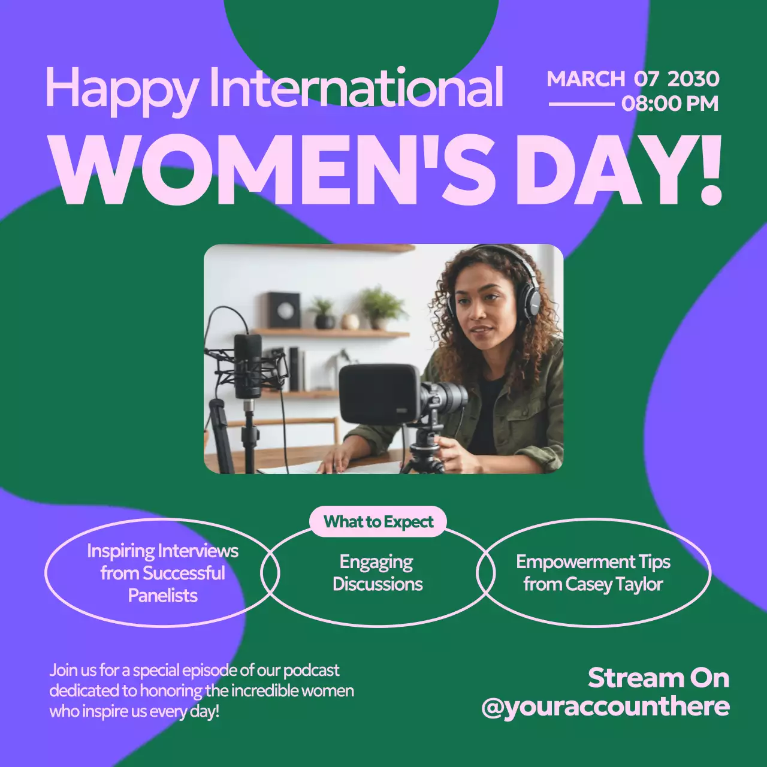Click the 08:00 PM time text
Viewport: 767px width, 767px height.
[x=669, y=103]
